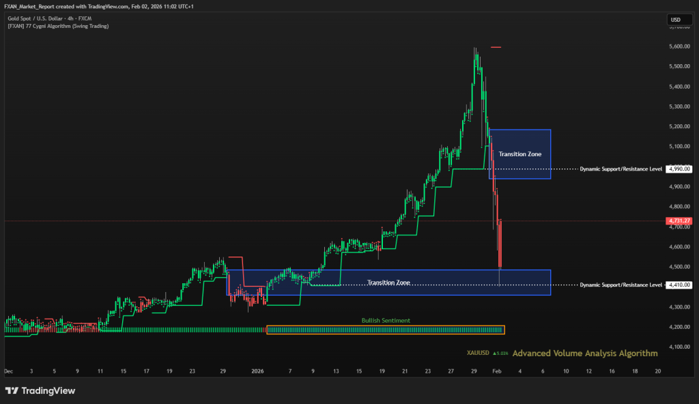Click the 2026 marker on time axis
Viewport: 699px width, 404px height.
pos(257,372)
